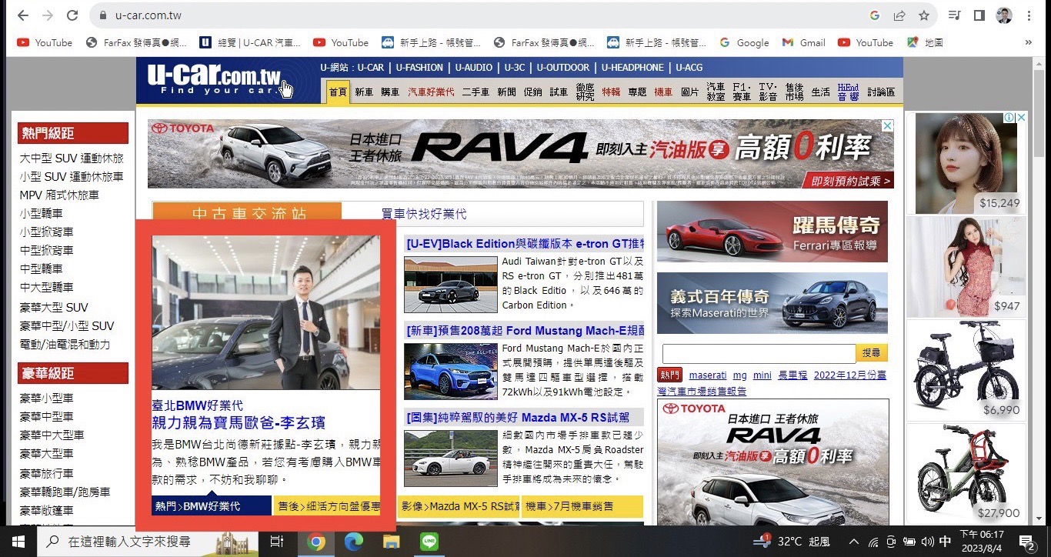Select the 機車>7月機車銷售 tab
The width and height of the screenshot is (1051, 557).
(582, 506)
